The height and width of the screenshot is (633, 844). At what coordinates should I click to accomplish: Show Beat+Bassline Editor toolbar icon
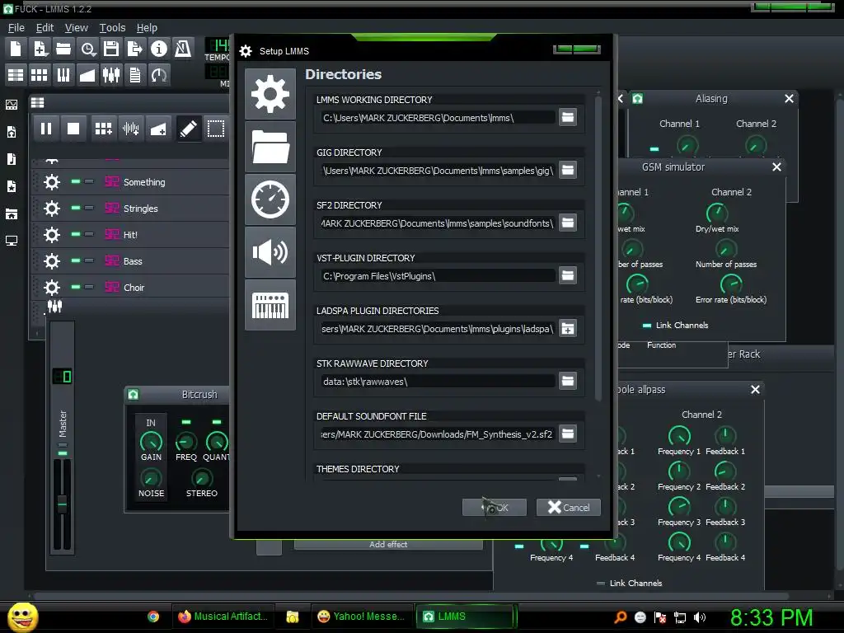(x=40, y=75)
